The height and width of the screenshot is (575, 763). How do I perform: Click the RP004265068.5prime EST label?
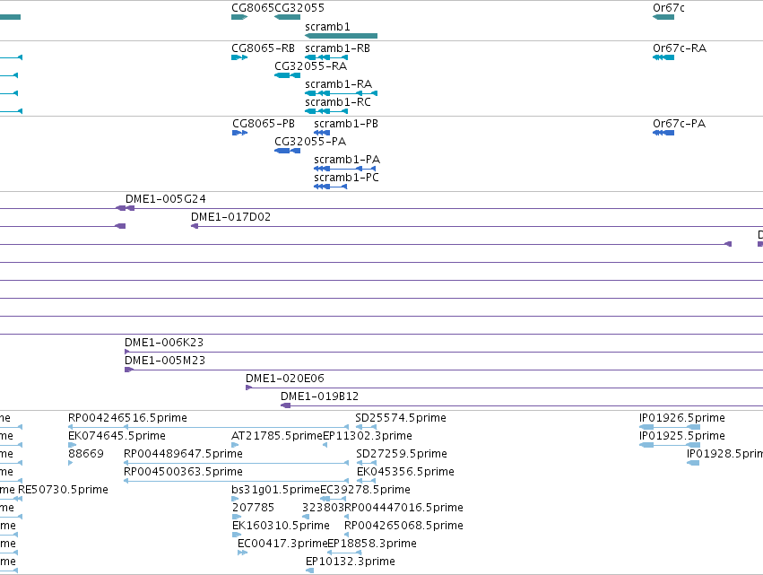403,526
